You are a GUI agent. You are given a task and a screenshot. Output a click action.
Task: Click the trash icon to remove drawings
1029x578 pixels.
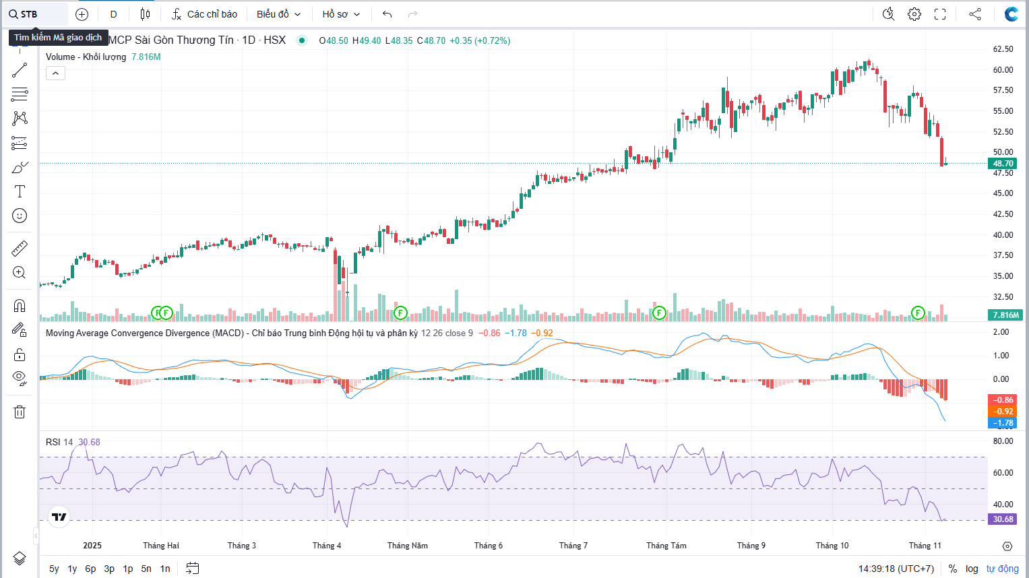coord(20,412)
